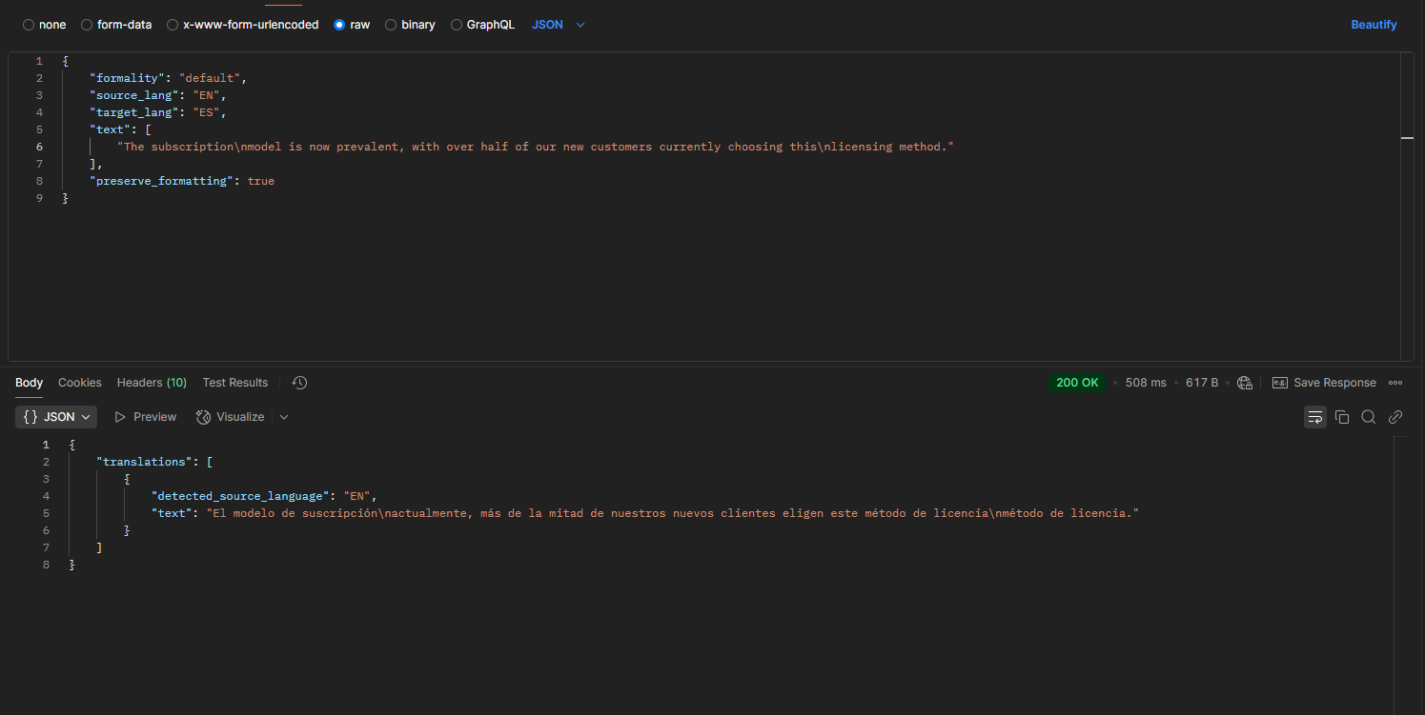Viewport: 1425px width, 715px height.
Task: Click the "formality" key in request body
Action: [127, 78]
